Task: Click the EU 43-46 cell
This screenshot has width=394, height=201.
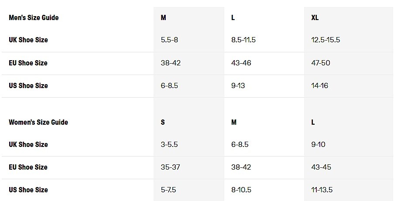Action: pos(241,63)
